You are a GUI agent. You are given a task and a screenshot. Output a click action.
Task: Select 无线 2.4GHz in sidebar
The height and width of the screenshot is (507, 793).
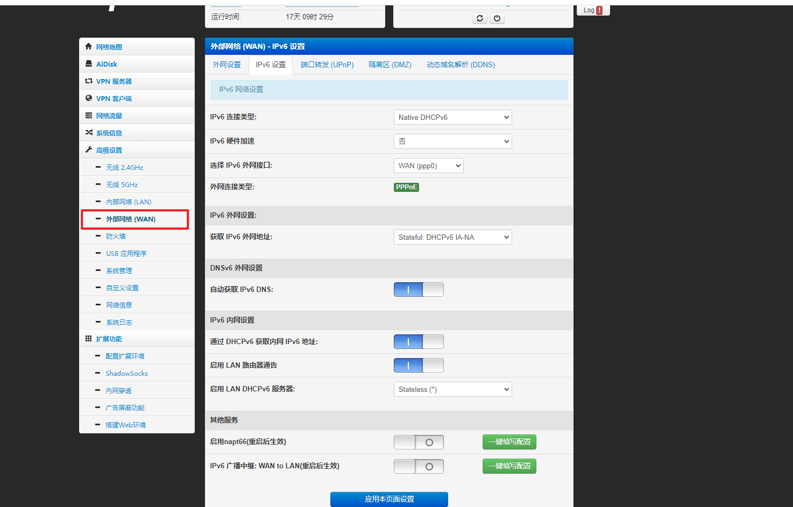[124, 167]
